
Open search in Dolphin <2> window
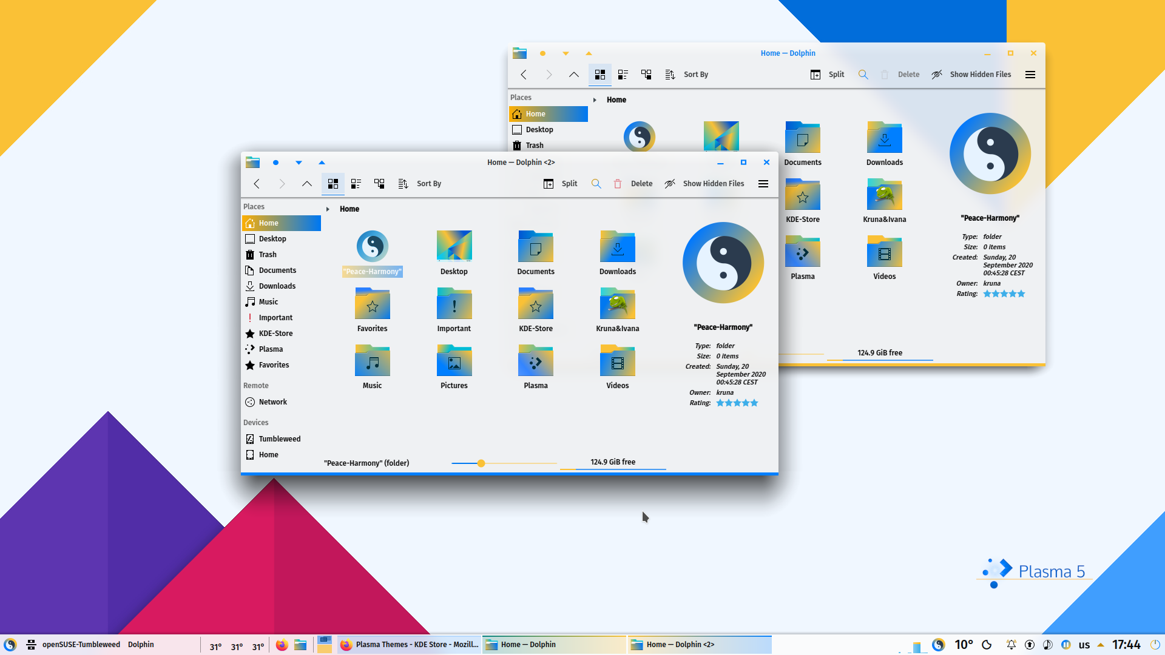[x=596, y=184]
